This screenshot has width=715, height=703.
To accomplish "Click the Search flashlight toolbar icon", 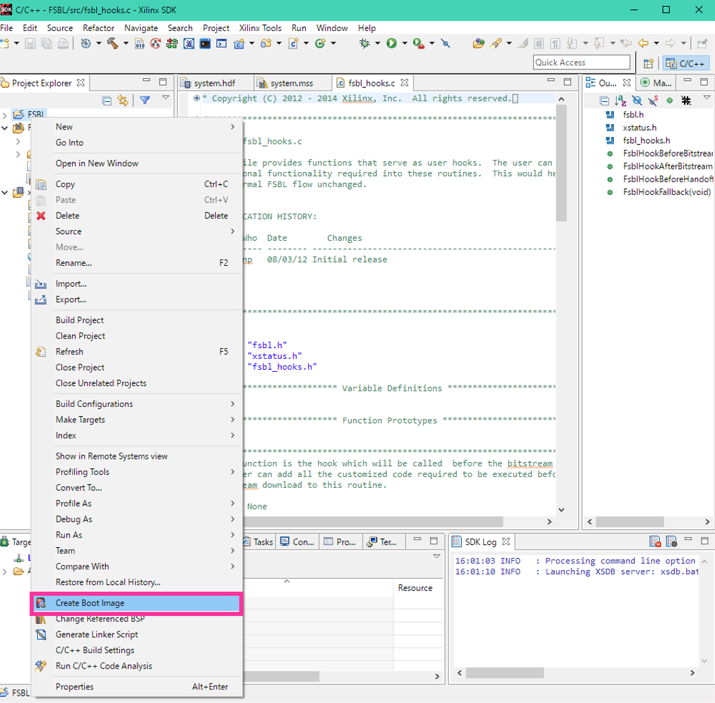I will tap(496, 43).
